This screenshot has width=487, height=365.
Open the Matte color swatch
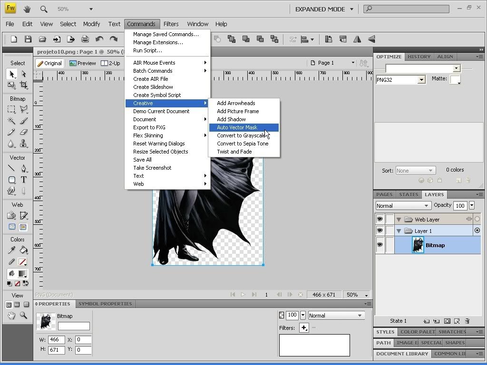coord(455,80)
